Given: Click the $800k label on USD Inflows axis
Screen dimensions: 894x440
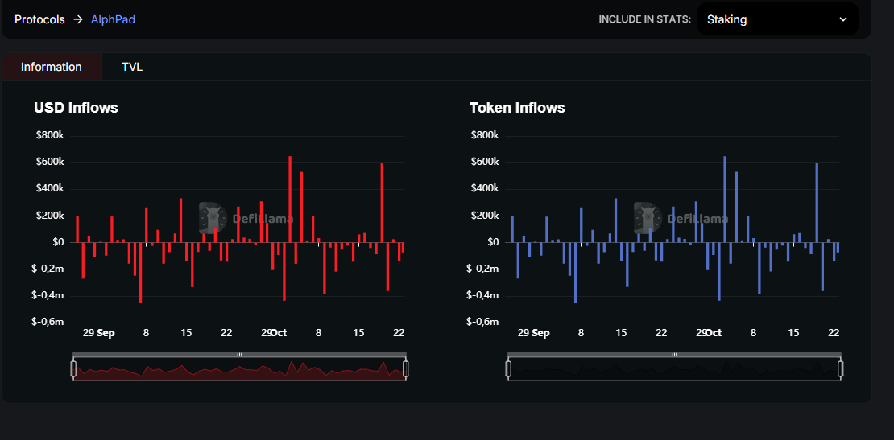Looking at the screenshot, I should pos(50,135).
